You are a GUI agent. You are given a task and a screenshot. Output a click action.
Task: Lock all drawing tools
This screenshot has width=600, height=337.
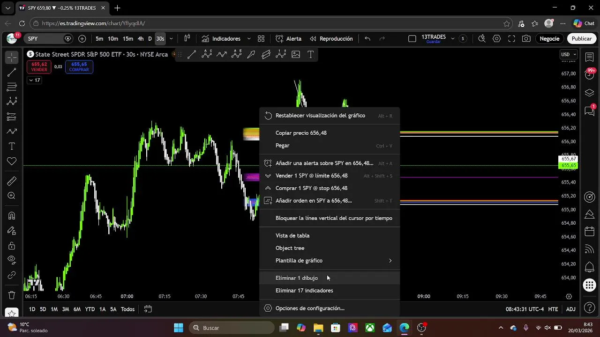[x=12, y=246]
